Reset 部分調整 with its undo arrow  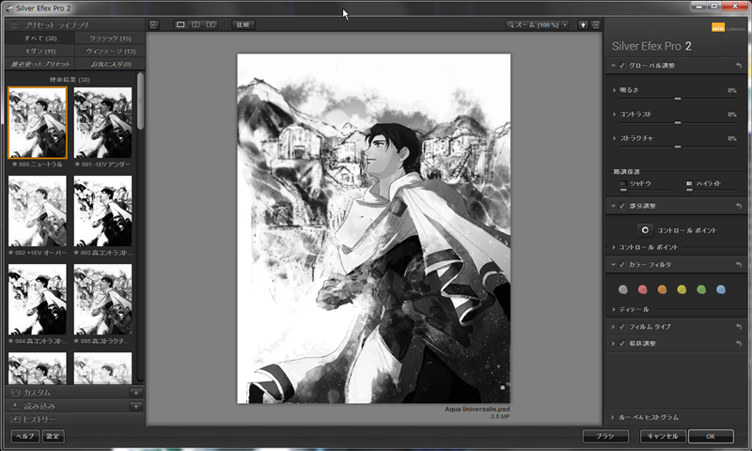[739, 206]
